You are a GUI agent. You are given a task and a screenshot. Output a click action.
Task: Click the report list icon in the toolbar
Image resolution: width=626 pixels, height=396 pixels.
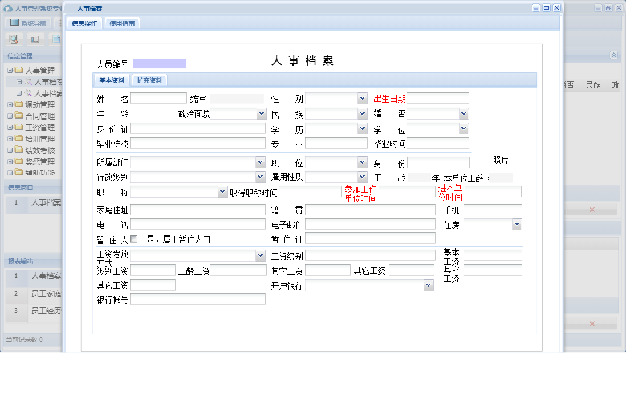pos(34,39)
